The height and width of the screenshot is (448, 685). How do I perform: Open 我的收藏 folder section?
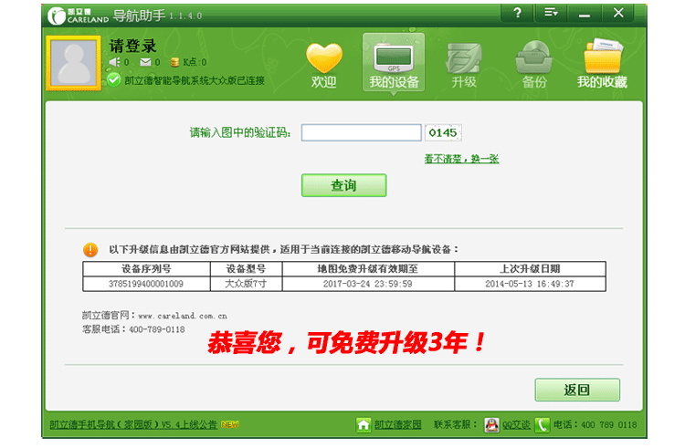[603, 64]
